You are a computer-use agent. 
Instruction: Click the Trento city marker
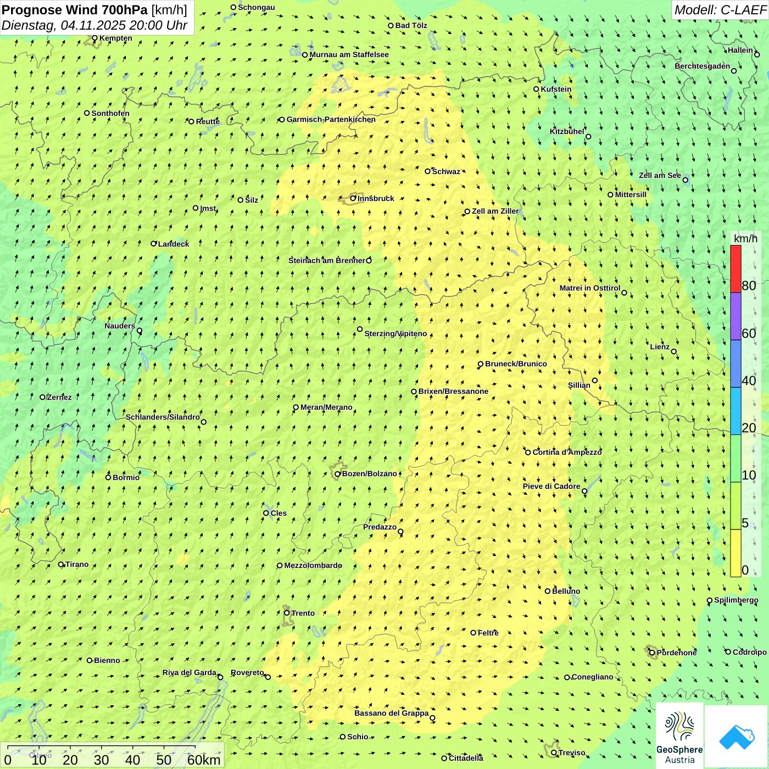pyautogui.click(x=287, y=613)
